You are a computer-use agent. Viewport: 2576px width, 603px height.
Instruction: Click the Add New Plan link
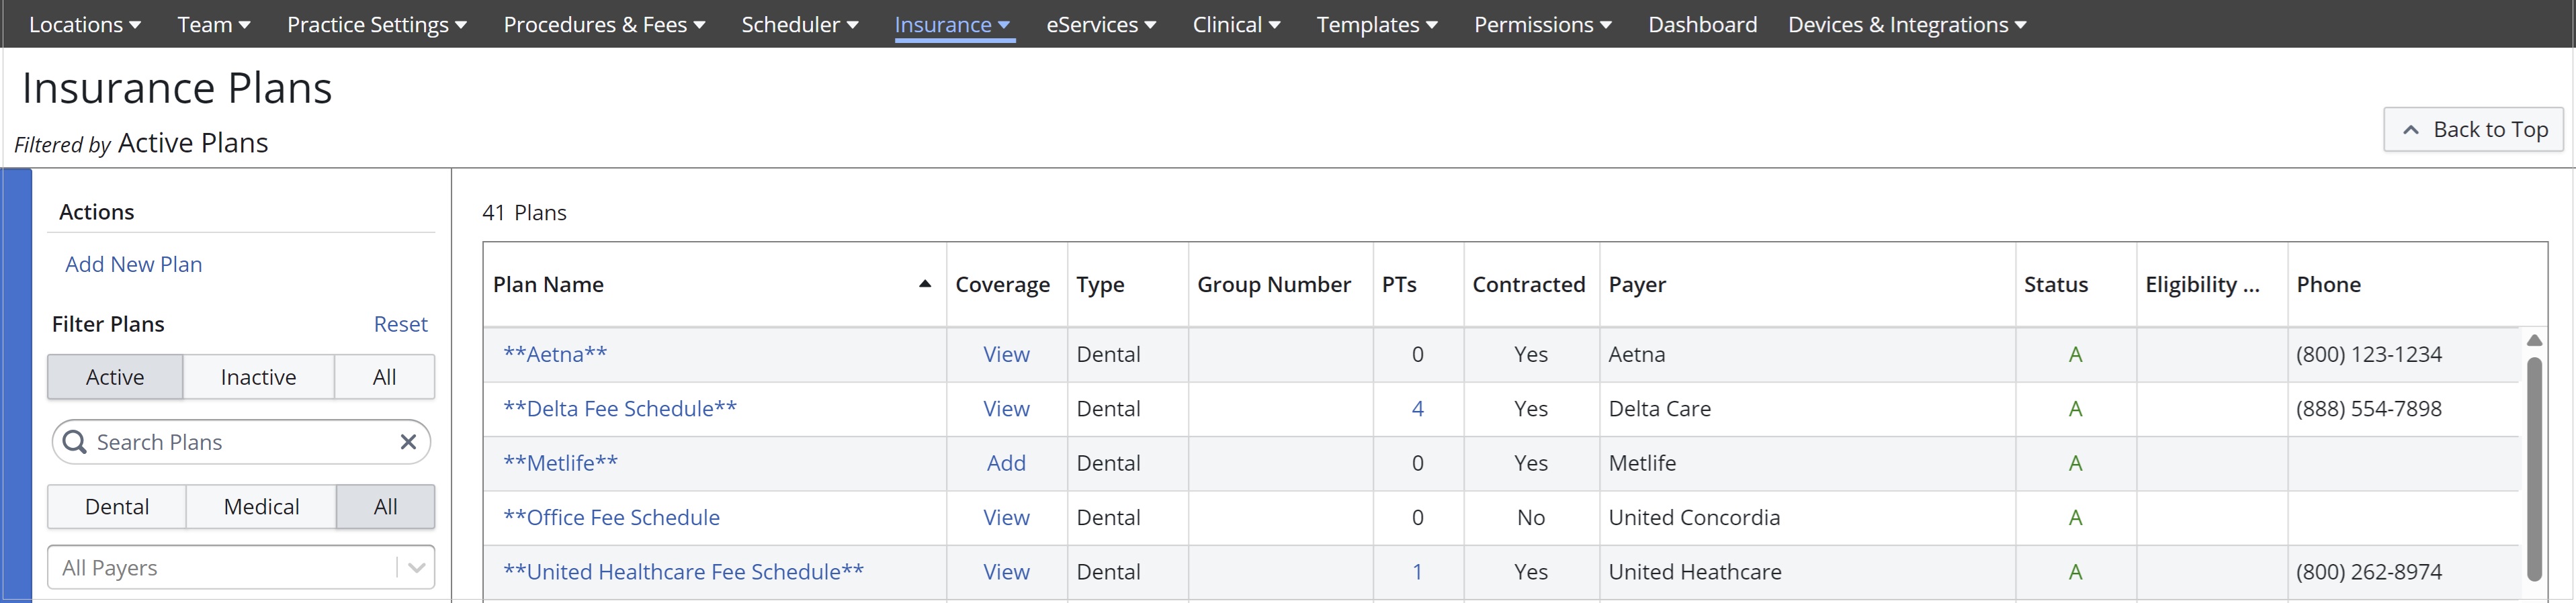[134, 264]
